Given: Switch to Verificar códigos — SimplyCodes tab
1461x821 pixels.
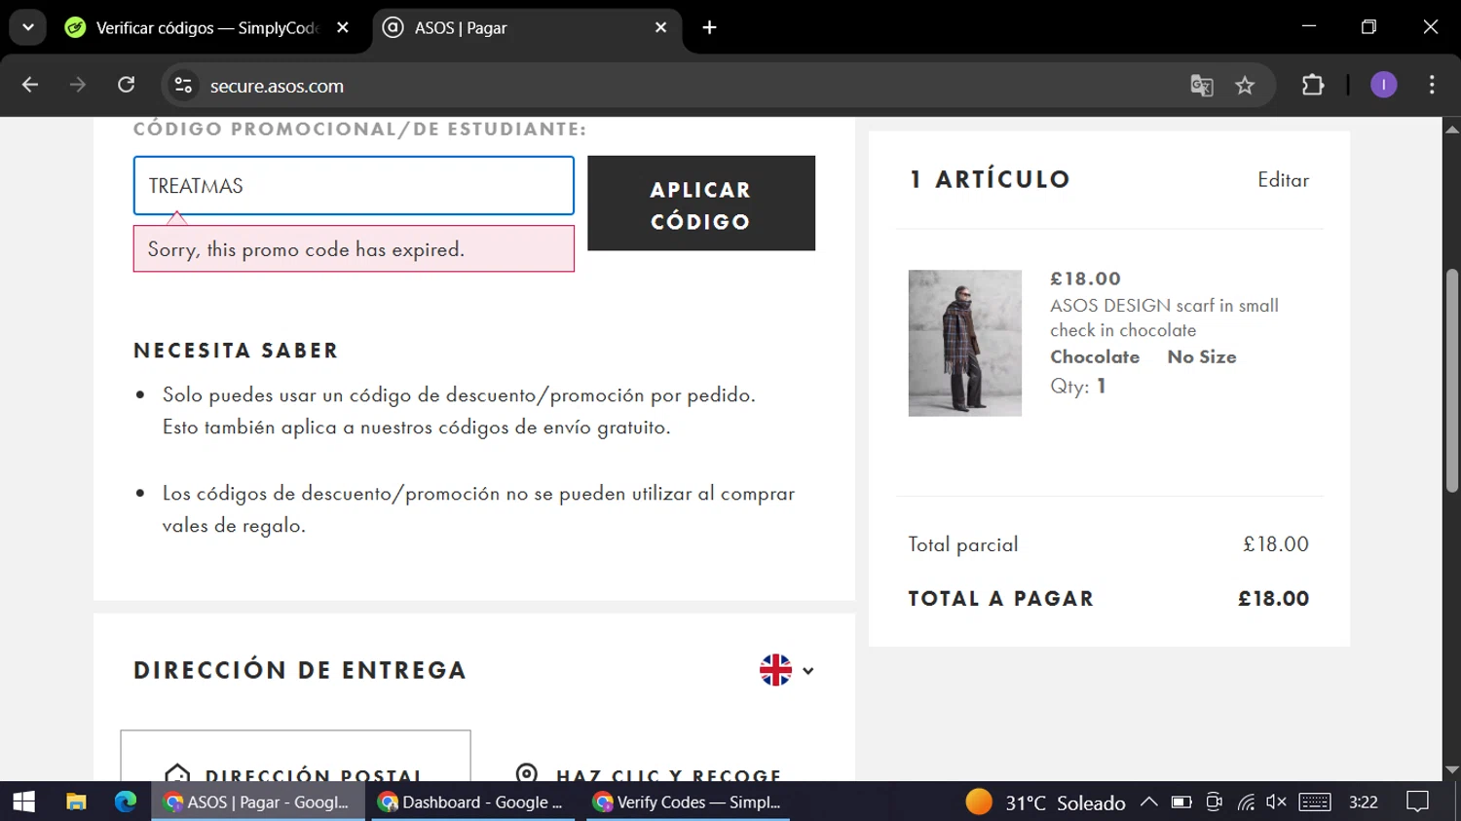Looking at the screenshot, I should coord(207,27).
